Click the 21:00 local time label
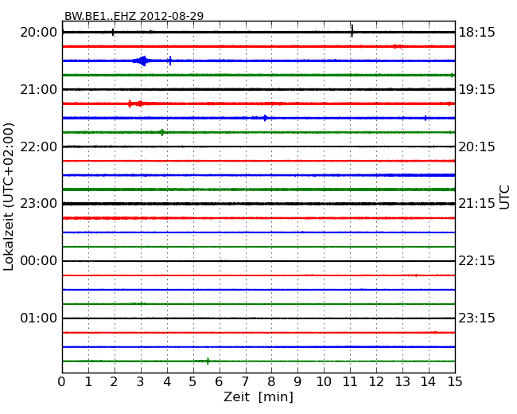 [x=39, y=89]
